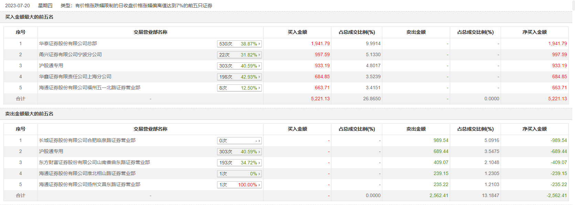Open 沪股通专用 in buy table
This screenshot has width=575, height=205.
coord(51,65)
